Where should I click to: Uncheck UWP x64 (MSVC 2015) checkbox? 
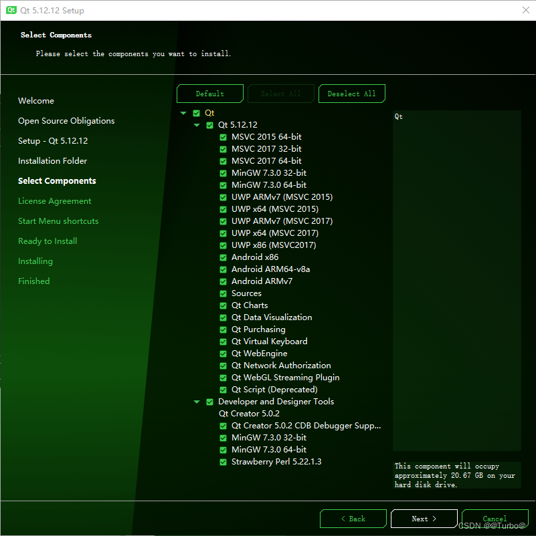pyautogui.click(x=223, y=209)
